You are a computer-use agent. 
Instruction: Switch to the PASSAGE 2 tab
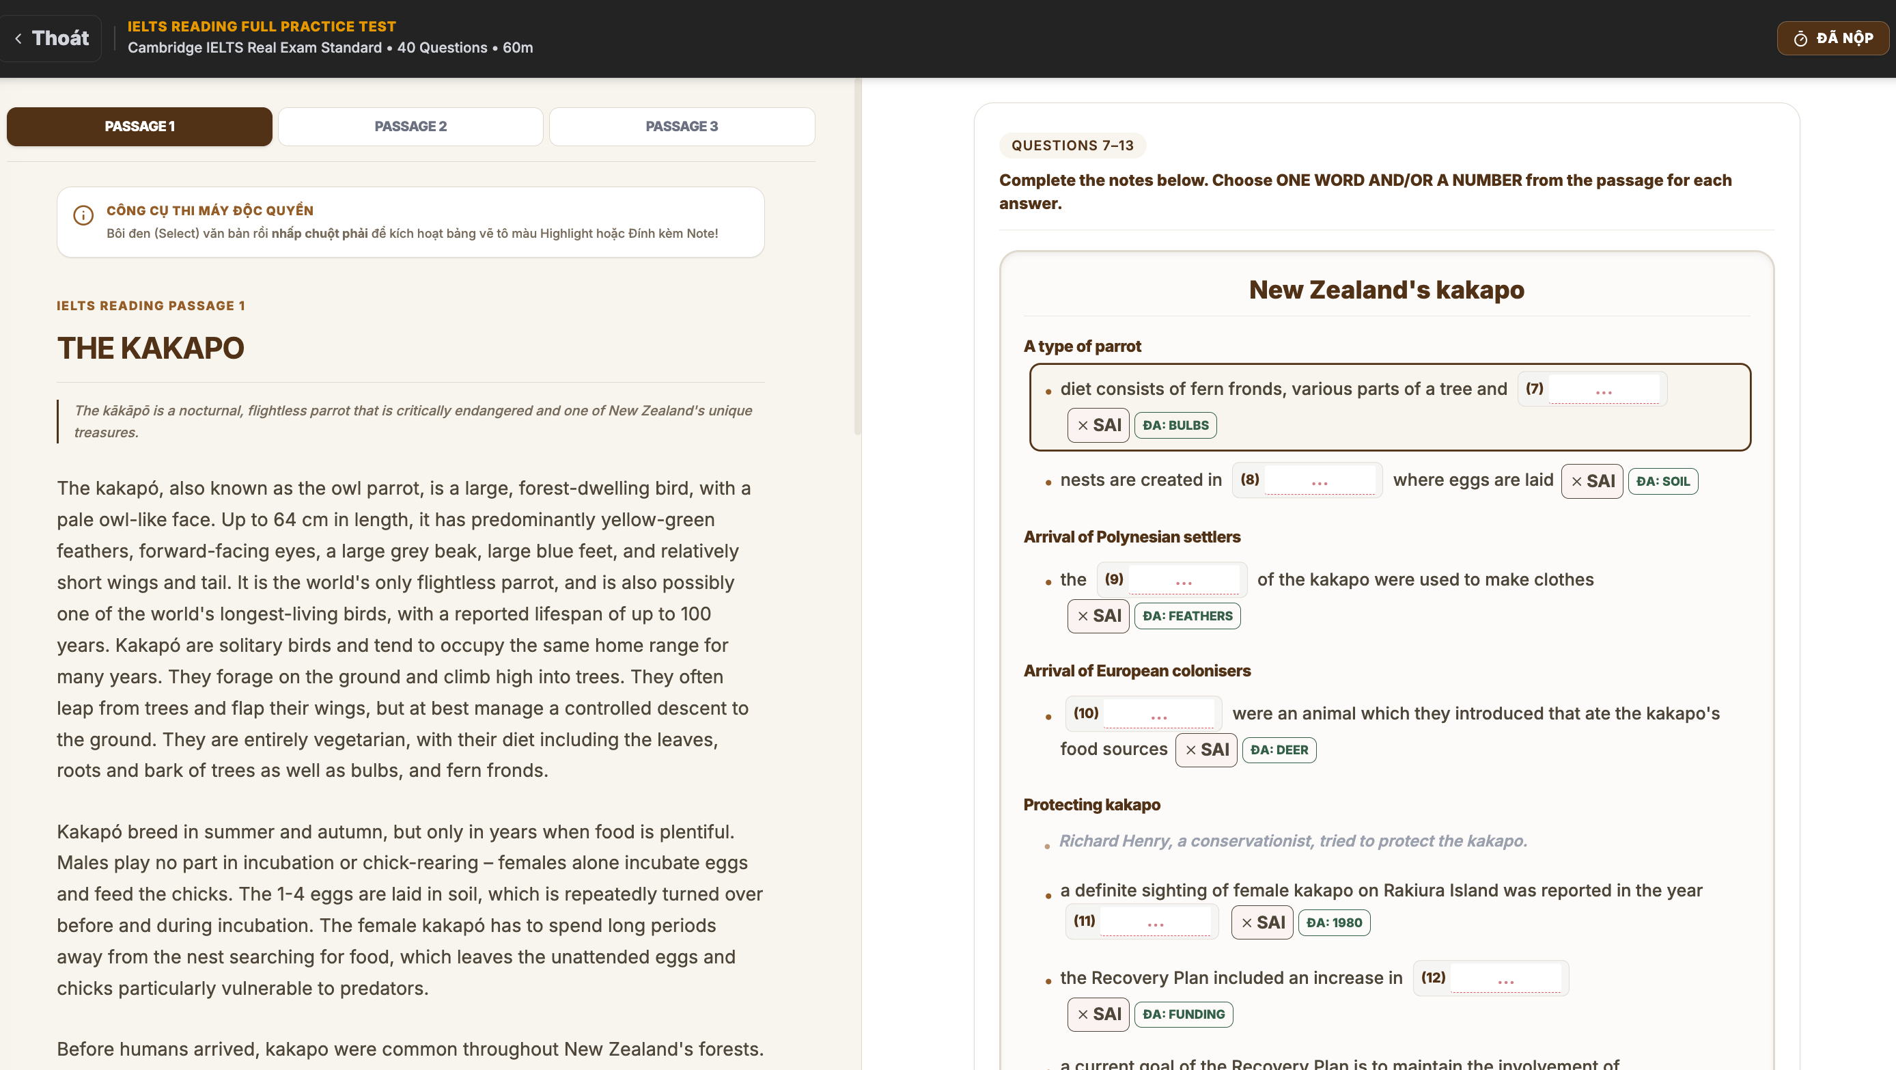point(410,126)
